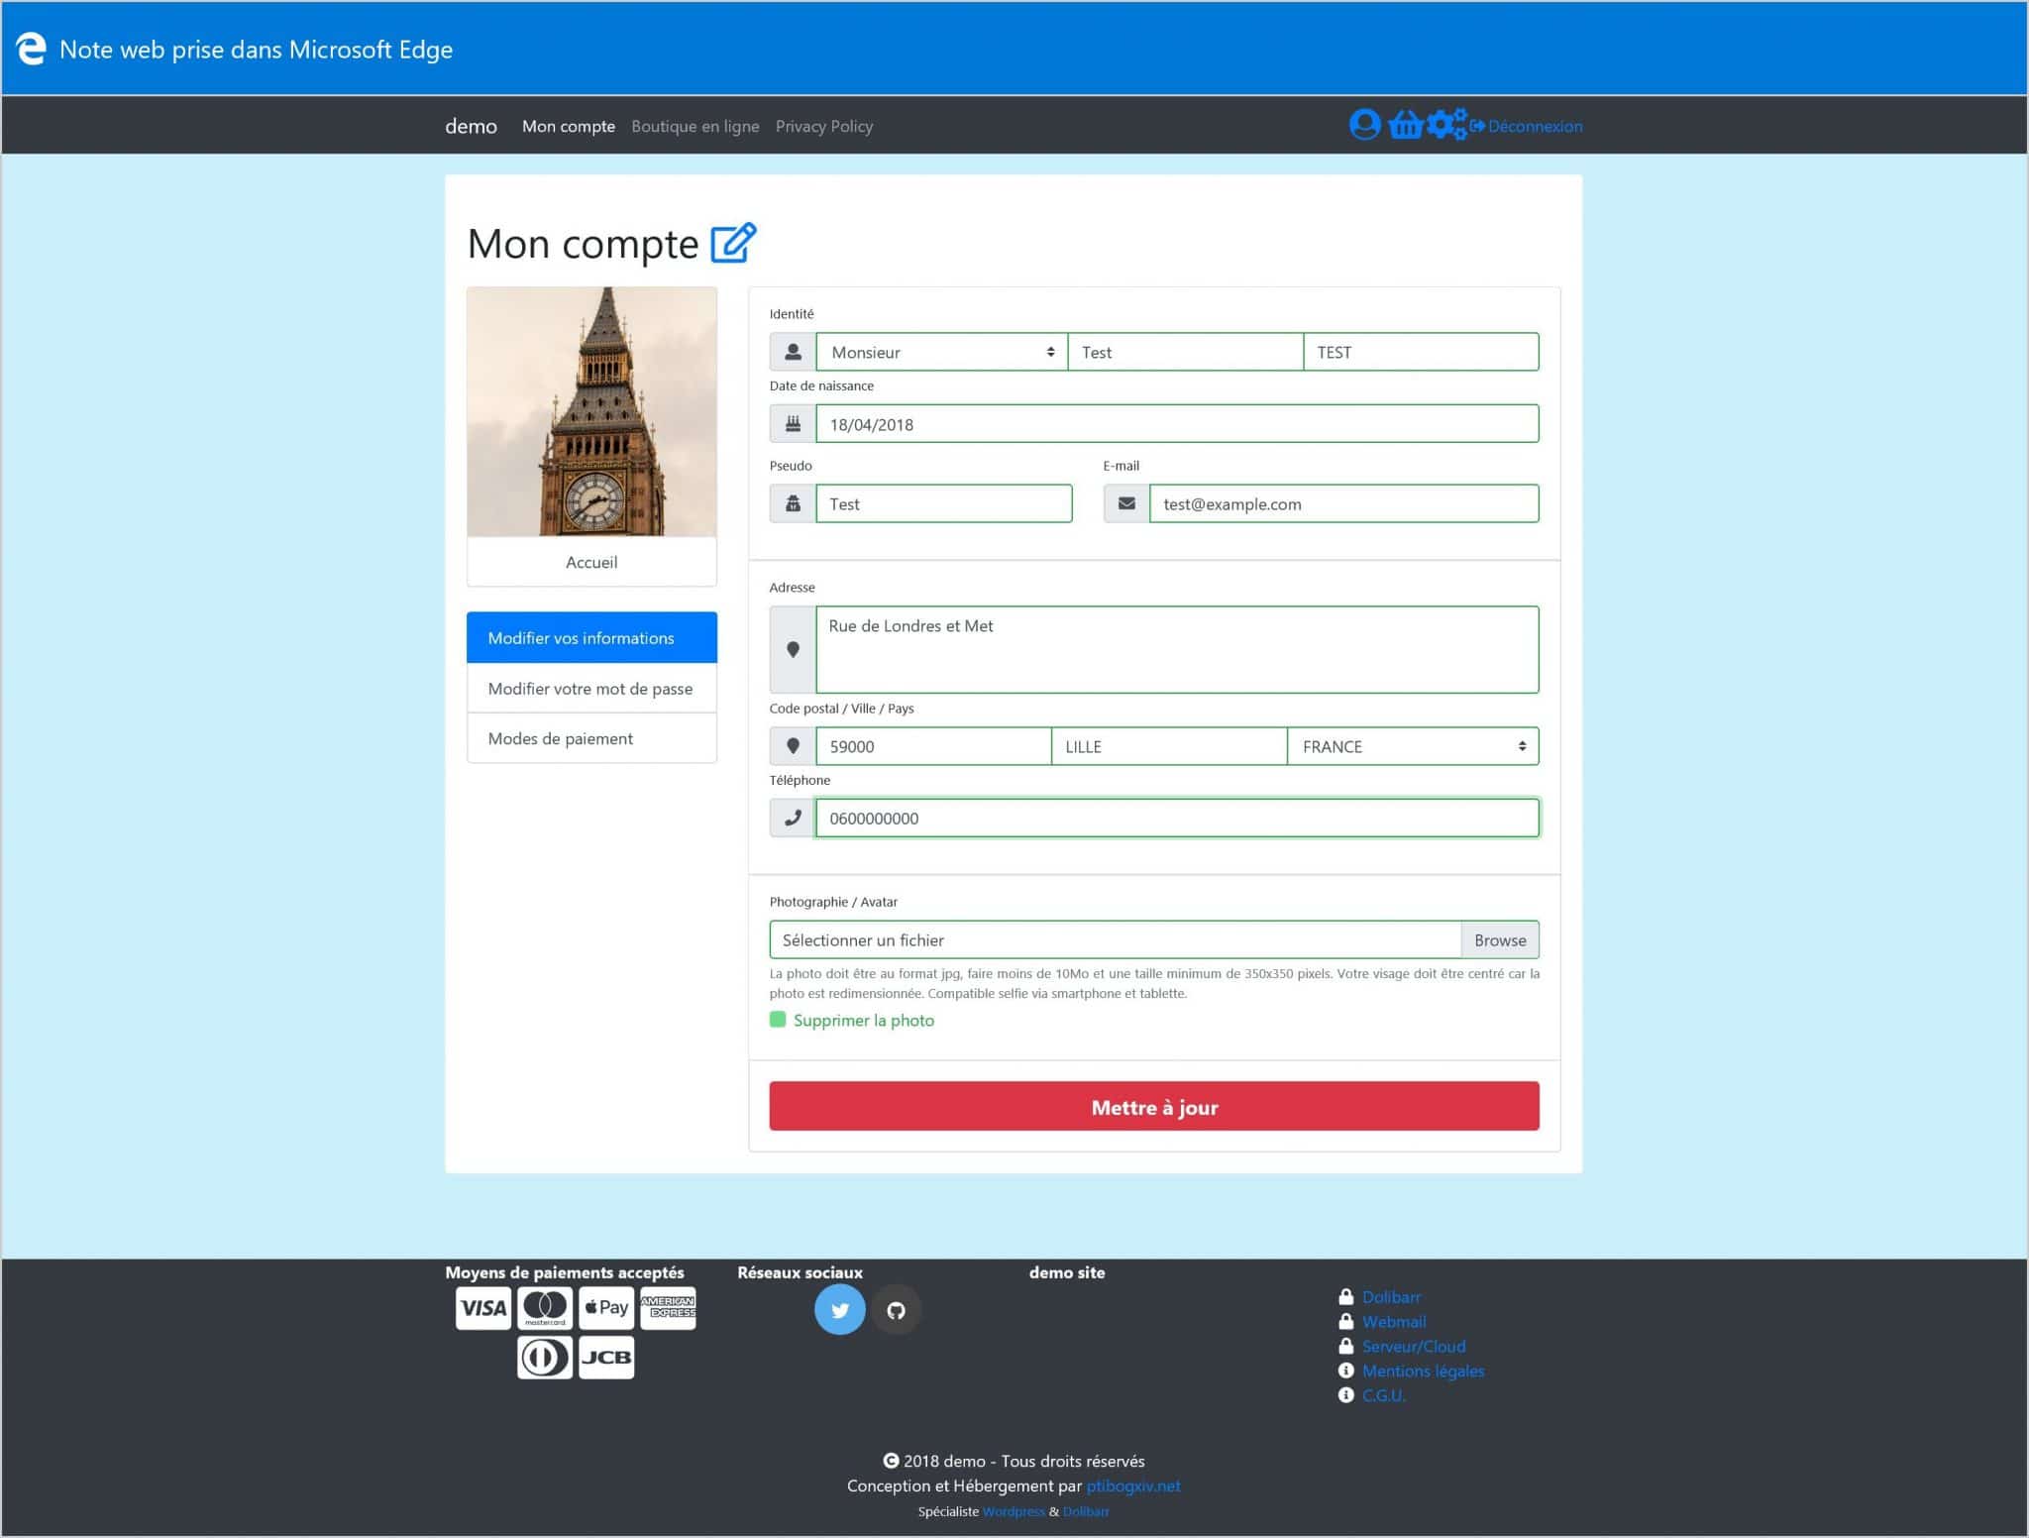
Task: Click the user profile icon in navbar
Action: (x=1364, y=125)
